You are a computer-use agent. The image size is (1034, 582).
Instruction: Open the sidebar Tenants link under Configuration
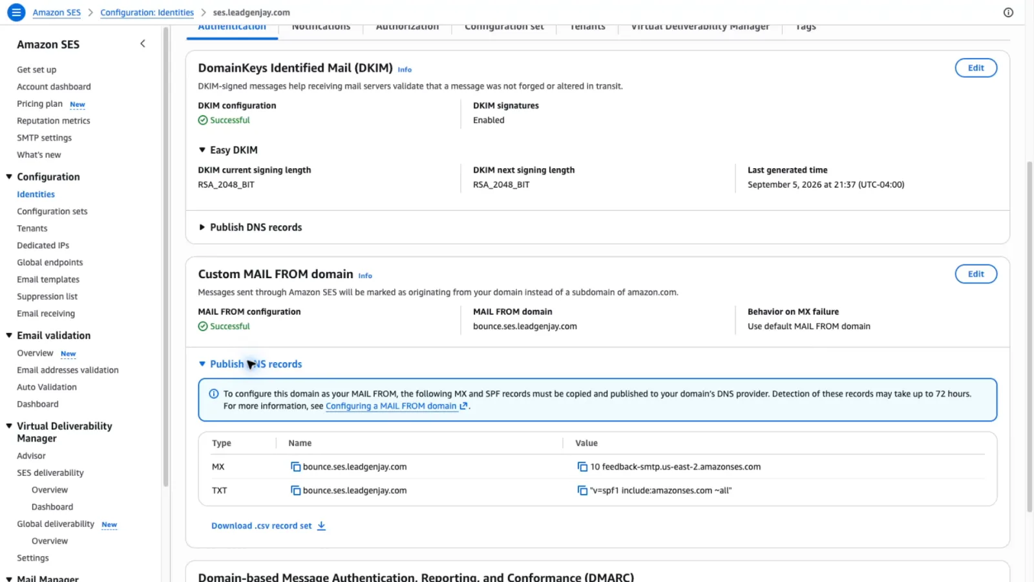tap(32, 228)
